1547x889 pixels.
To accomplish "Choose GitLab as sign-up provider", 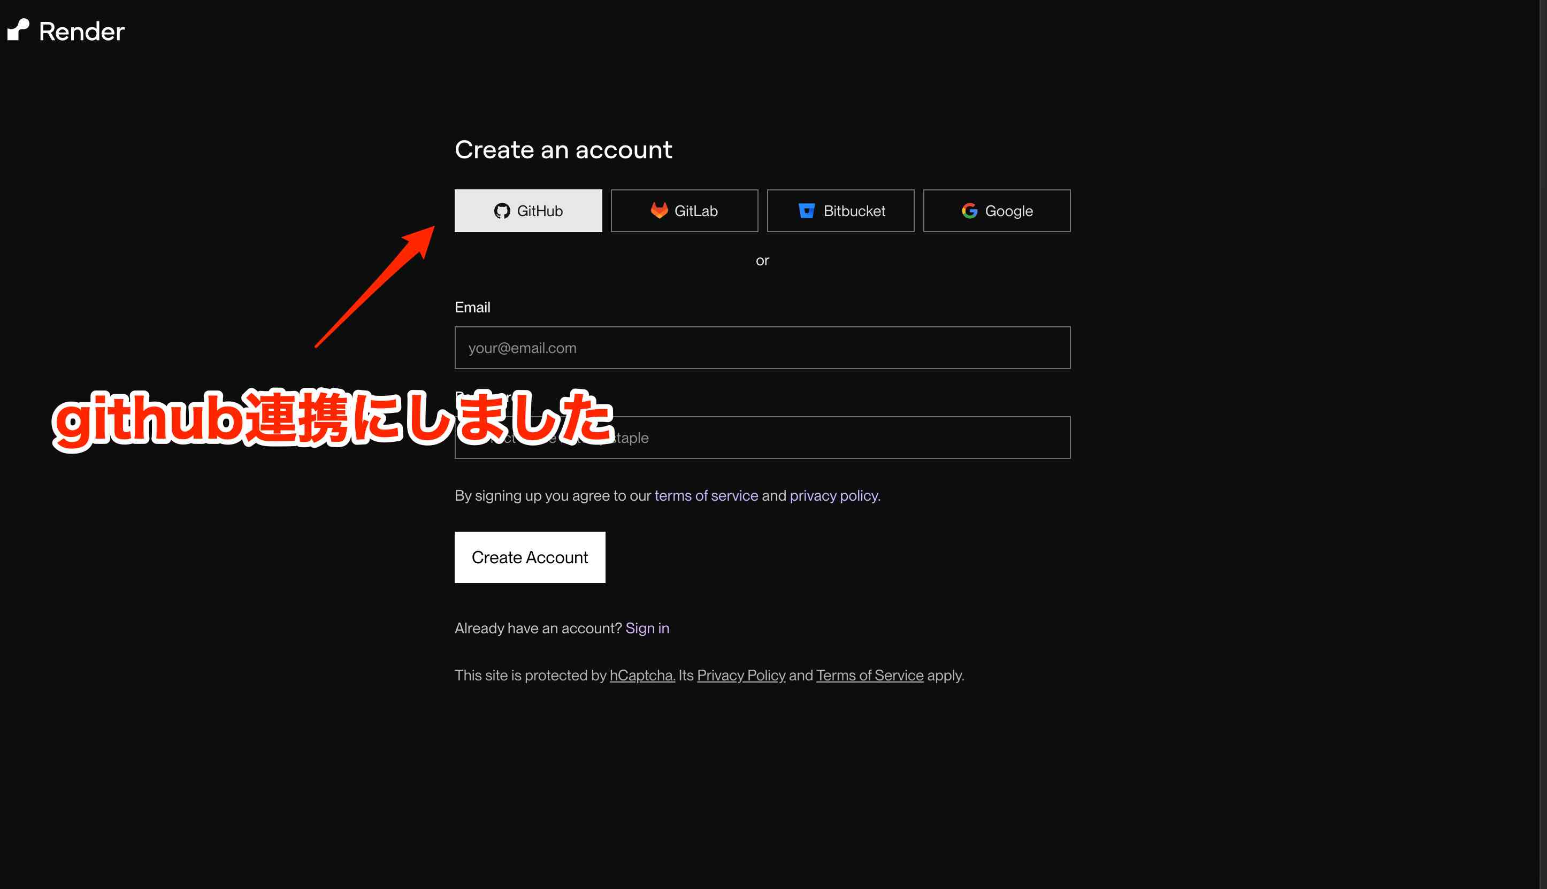I will click(x=684, y=211).
